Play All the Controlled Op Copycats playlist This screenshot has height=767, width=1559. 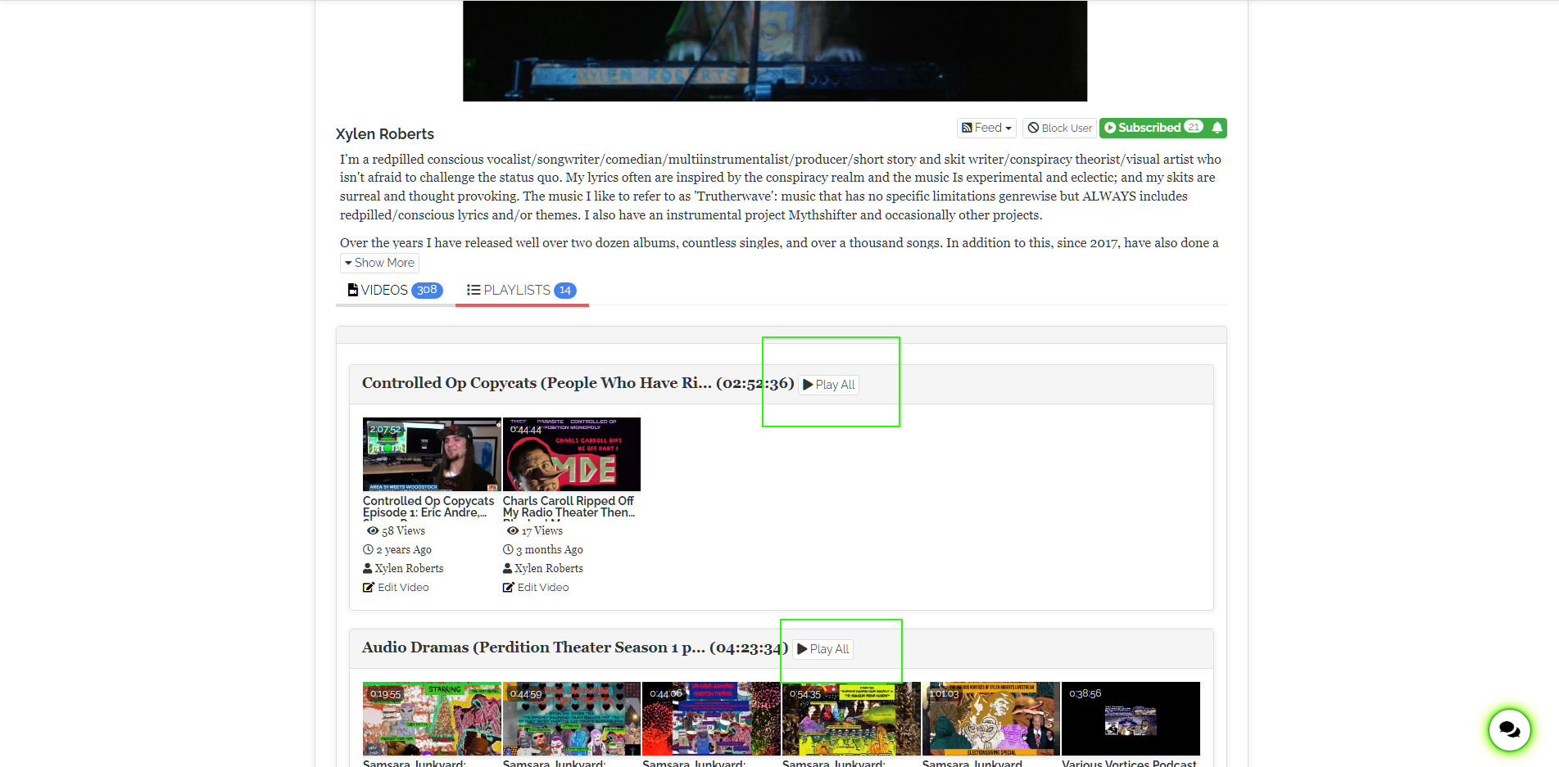tap(828, 385)
